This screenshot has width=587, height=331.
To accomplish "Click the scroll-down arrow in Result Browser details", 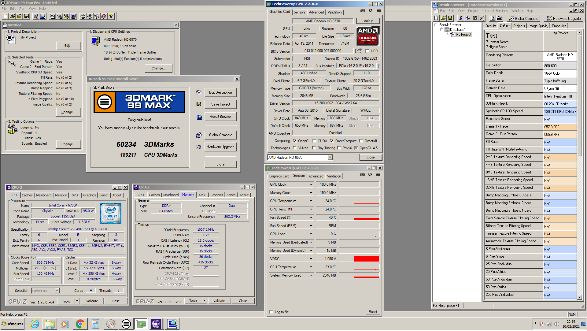I will 579,297.
